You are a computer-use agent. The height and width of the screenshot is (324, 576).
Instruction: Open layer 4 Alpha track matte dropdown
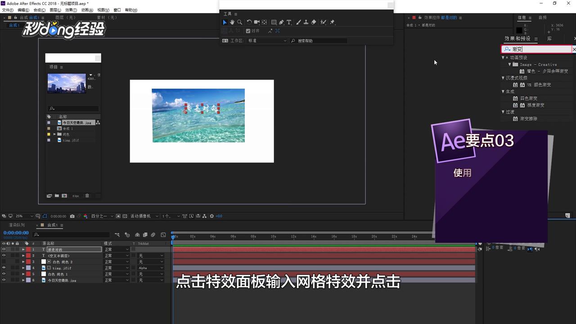click(x=151, y=268)
